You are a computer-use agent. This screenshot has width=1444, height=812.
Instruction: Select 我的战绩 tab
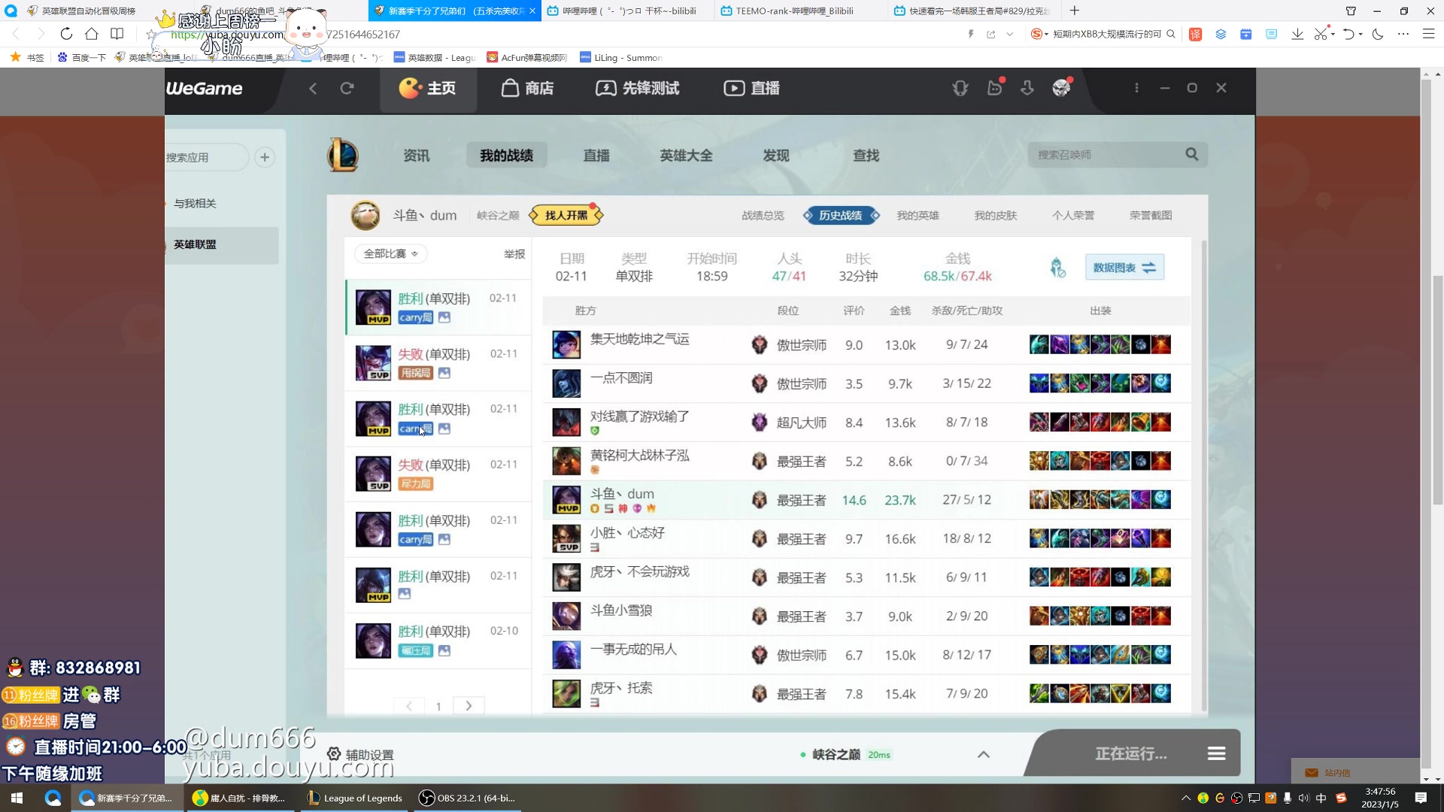(506, 156)
